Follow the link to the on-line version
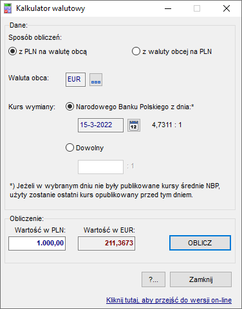 click(169, 300)
